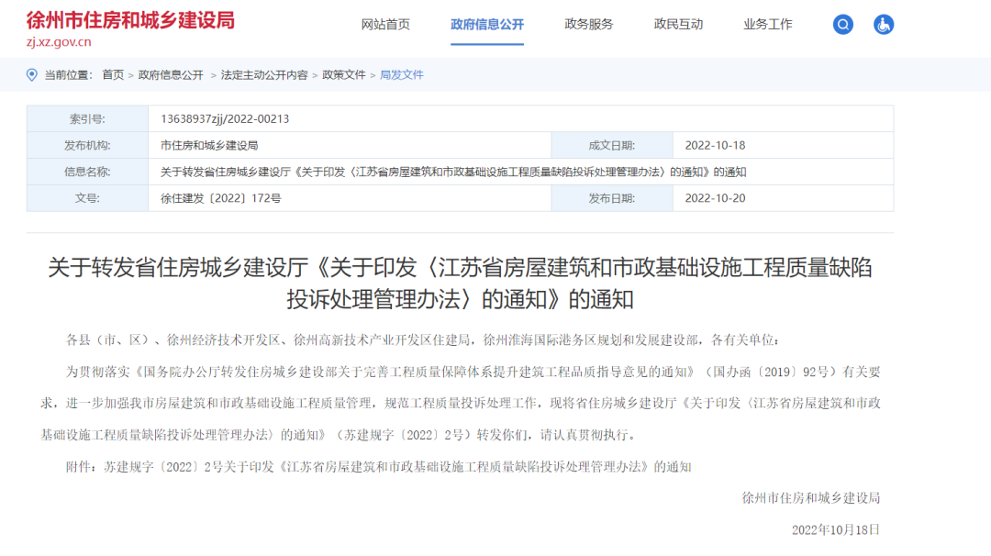The image size is (991, 556).
Task: Select the 政府信息公开 navigation tab
Action: 486,25
